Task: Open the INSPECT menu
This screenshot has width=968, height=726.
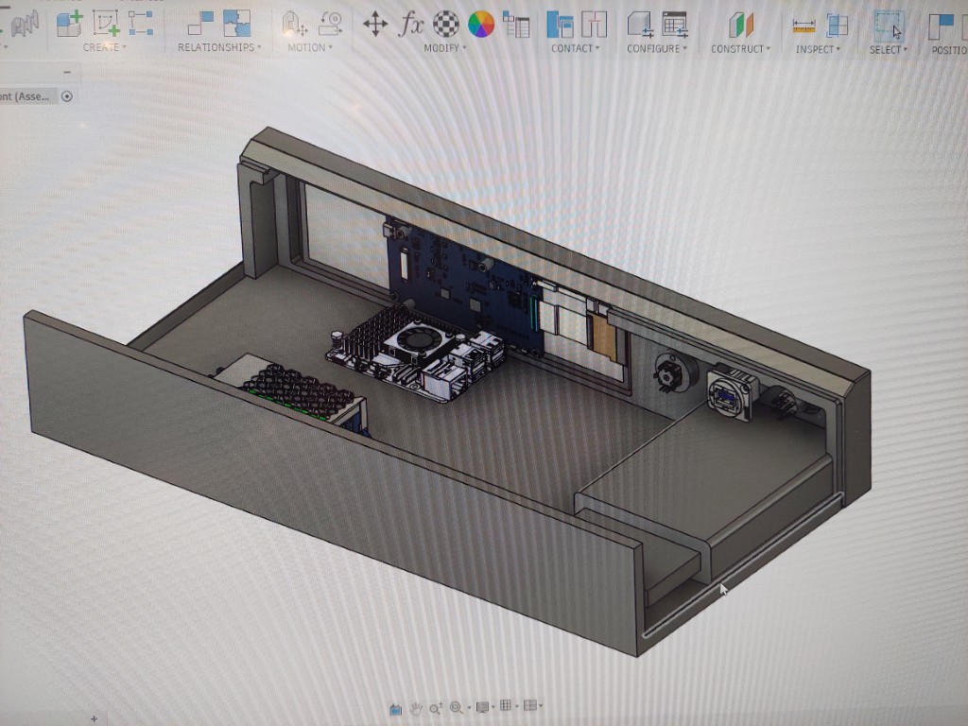Action: tap(818, 48)
